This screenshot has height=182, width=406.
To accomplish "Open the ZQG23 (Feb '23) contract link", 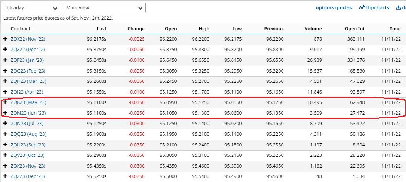I will [28, 71].
